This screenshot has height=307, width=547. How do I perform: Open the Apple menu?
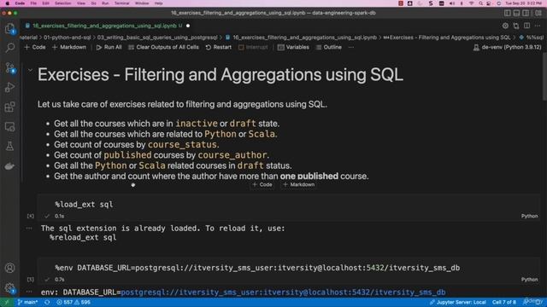point(8,3)
